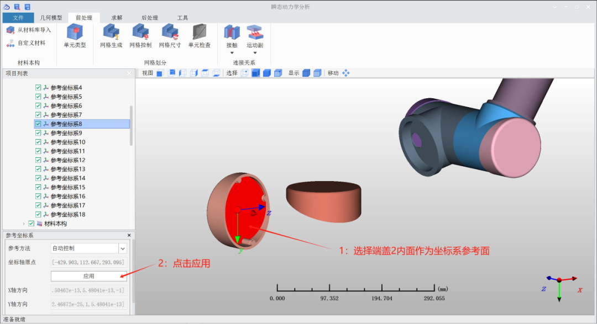Toggle the 参考坐标系8 checkbox
This screenshot has height=324, width=597.
coord(38,124)
